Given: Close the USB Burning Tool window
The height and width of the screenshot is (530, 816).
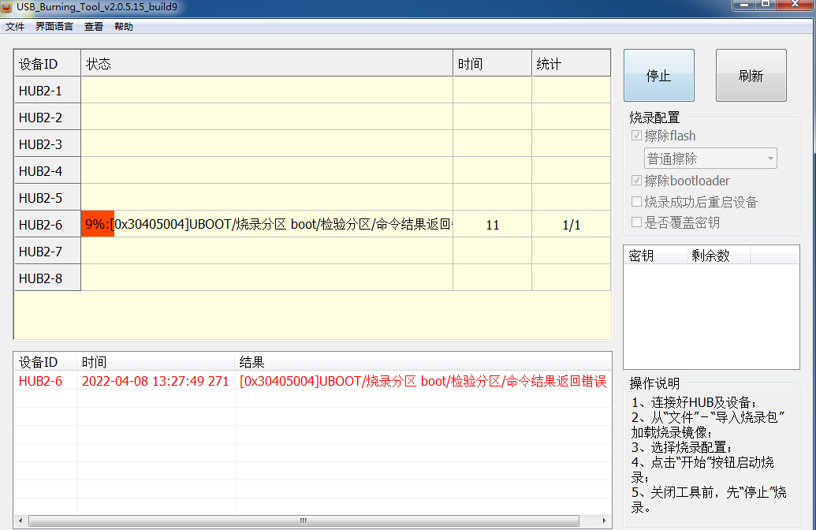Looking at the screenshot, I should [796, 5].
